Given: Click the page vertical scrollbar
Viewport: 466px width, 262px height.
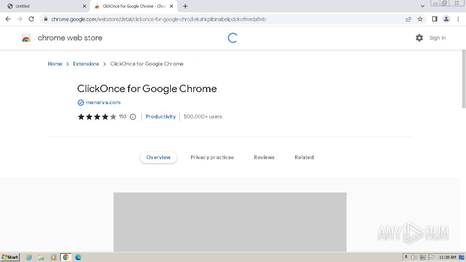Looking at the screenshot, I should click(x=464, y=79).
